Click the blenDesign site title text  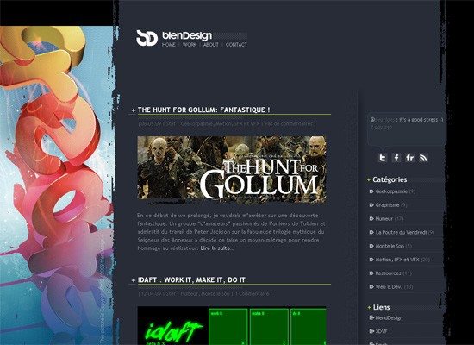point(187,35)
